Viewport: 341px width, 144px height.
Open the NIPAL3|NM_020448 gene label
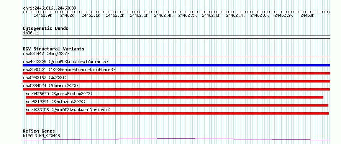point(41,136)
